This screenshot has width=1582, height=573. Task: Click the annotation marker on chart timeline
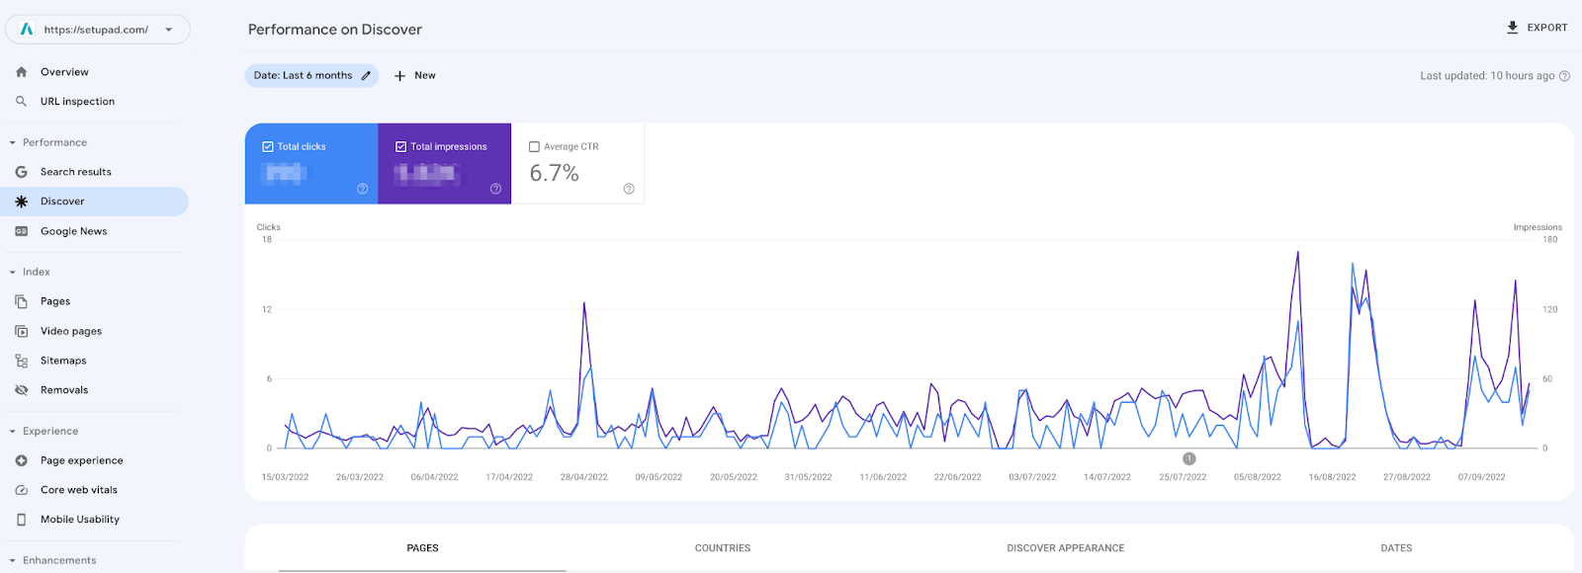[1189, 458]
